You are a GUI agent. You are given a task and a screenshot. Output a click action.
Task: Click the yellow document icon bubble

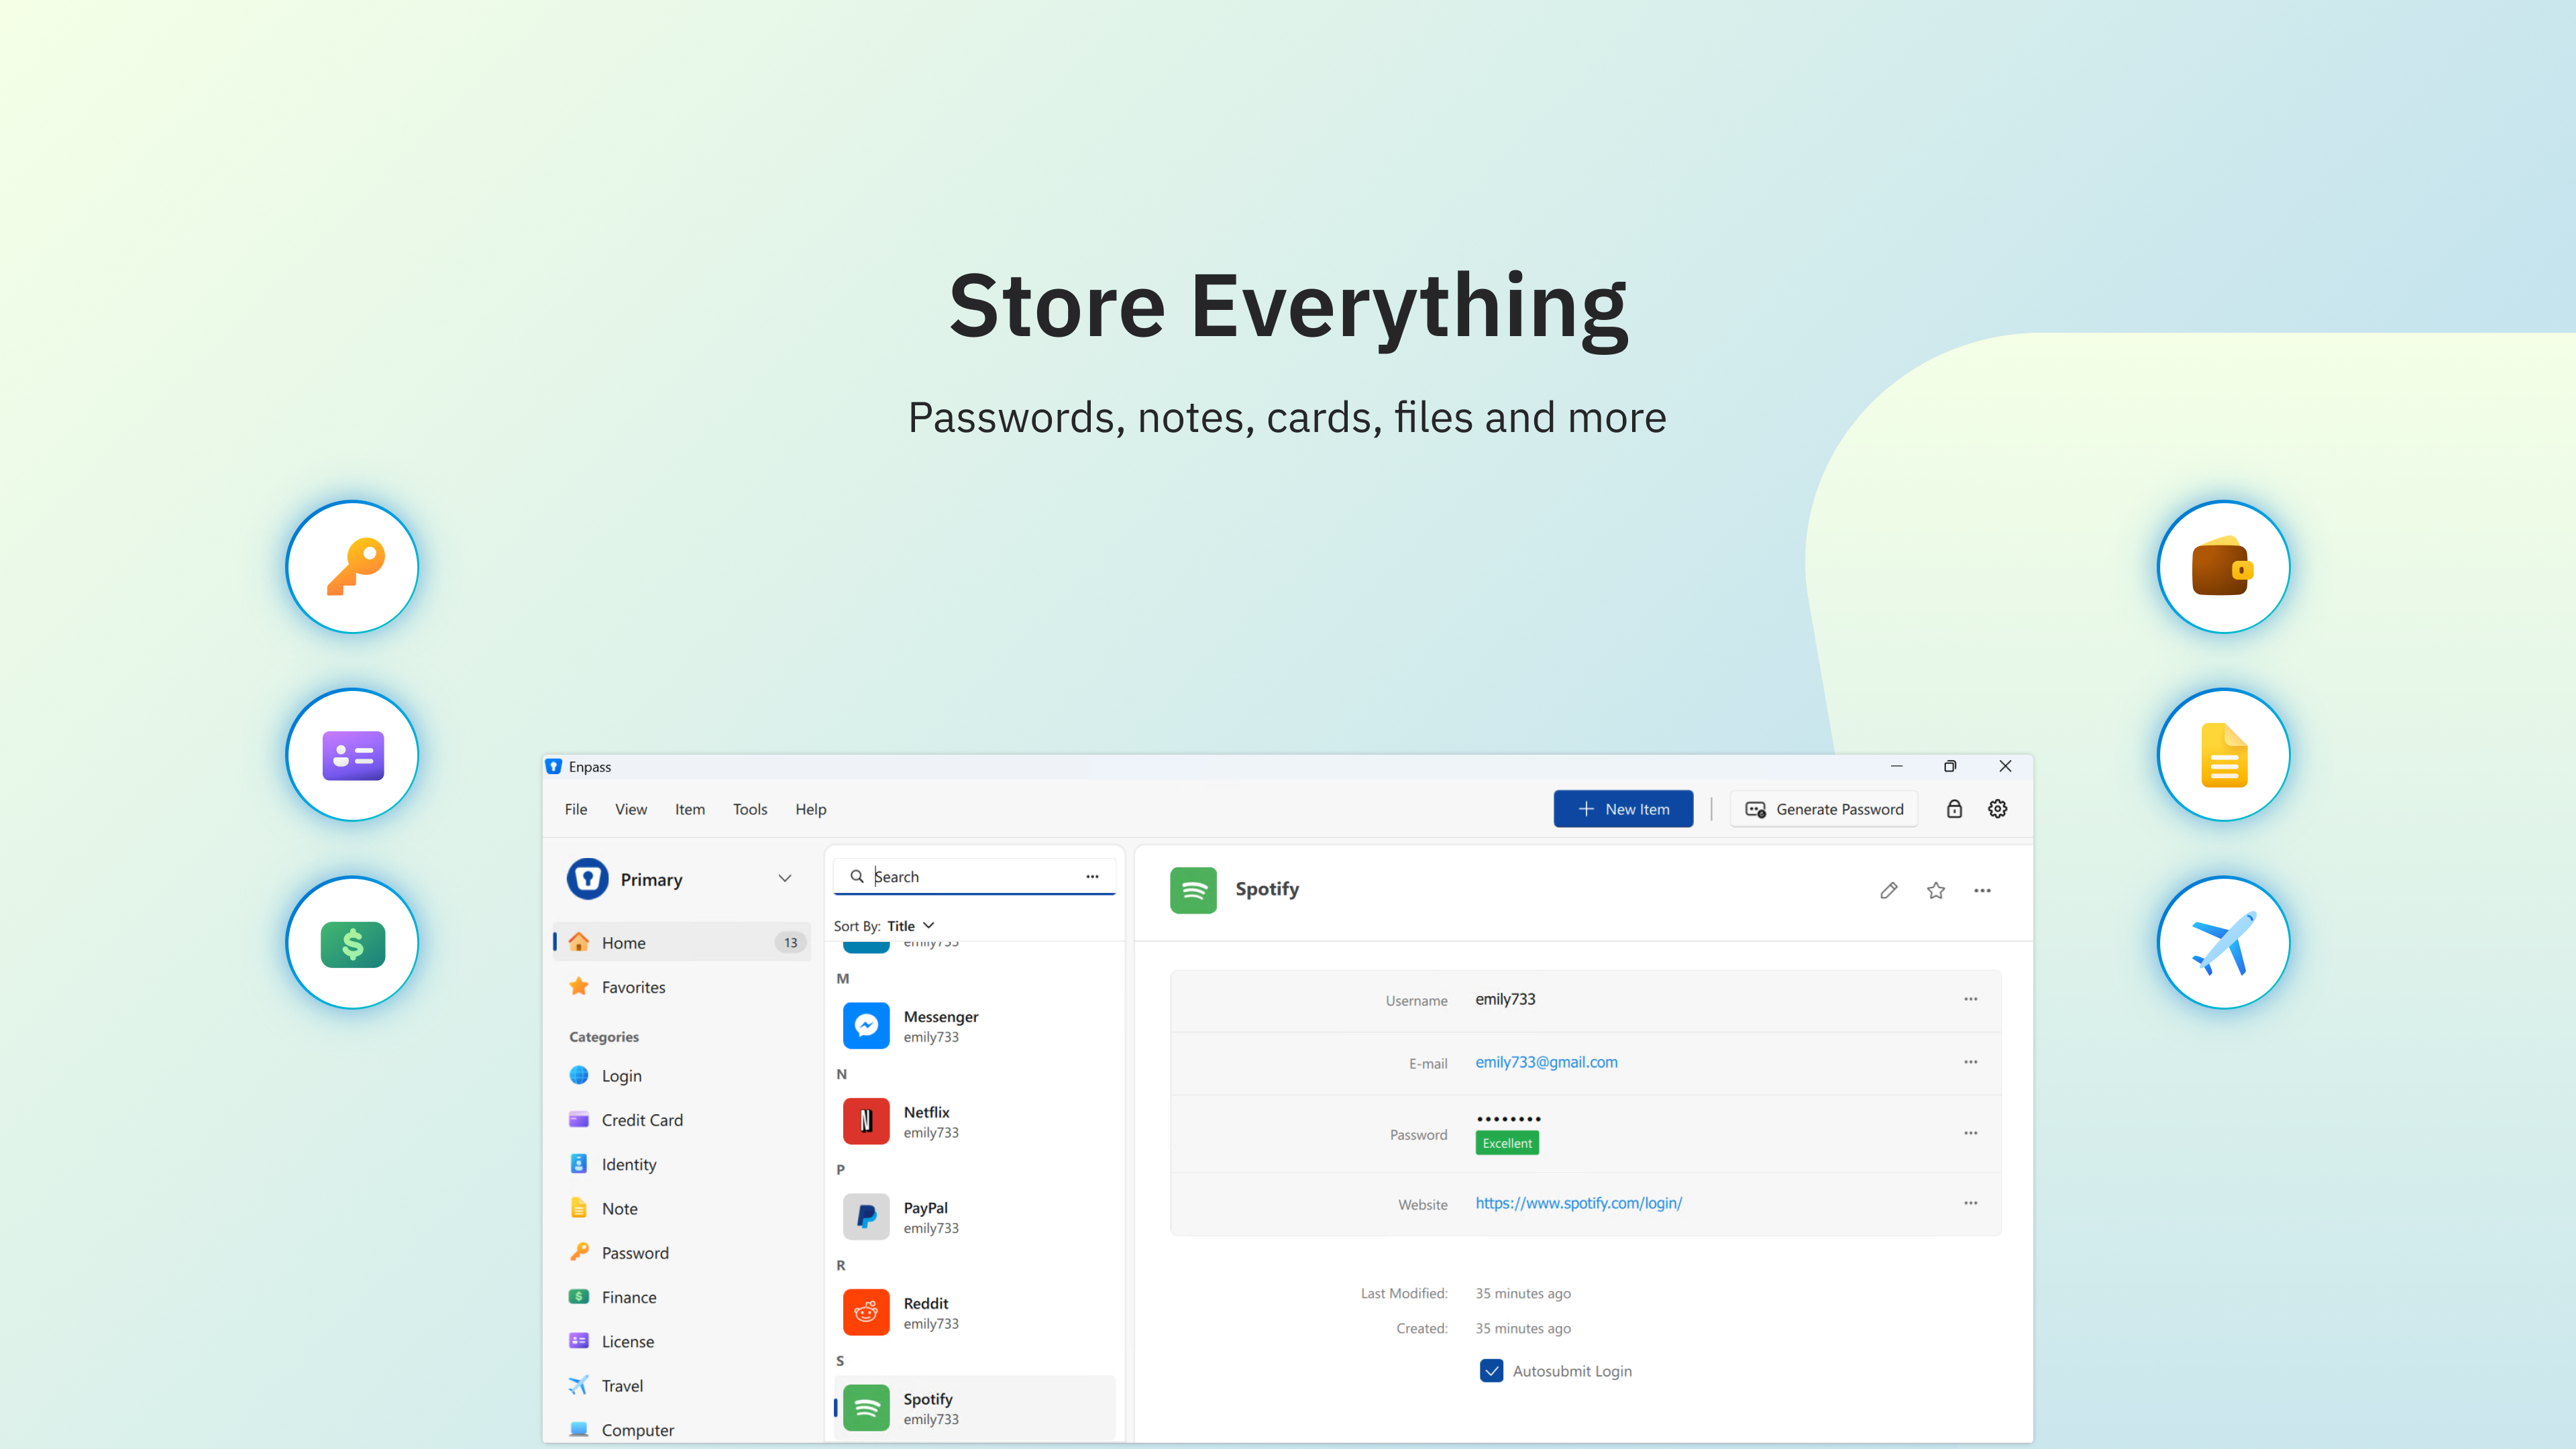2224,755
